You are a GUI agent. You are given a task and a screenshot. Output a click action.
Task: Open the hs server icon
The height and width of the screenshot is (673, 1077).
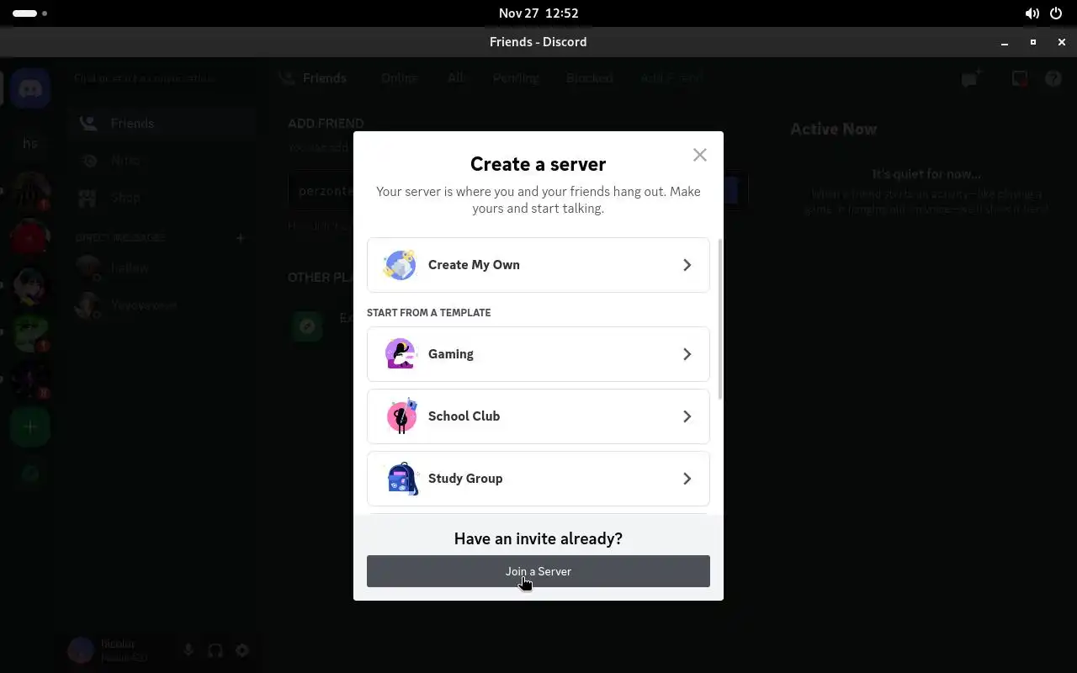(x=30, y=143)
